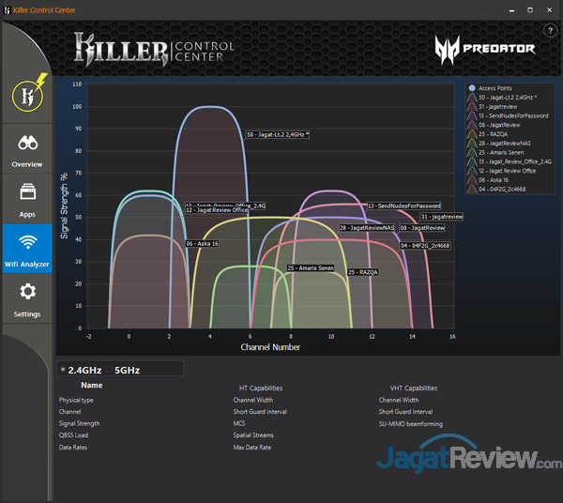This screenshot has width=563, height=503.
Task: Click the VHT Capabilities heading
Action: [x=414, y=389]
